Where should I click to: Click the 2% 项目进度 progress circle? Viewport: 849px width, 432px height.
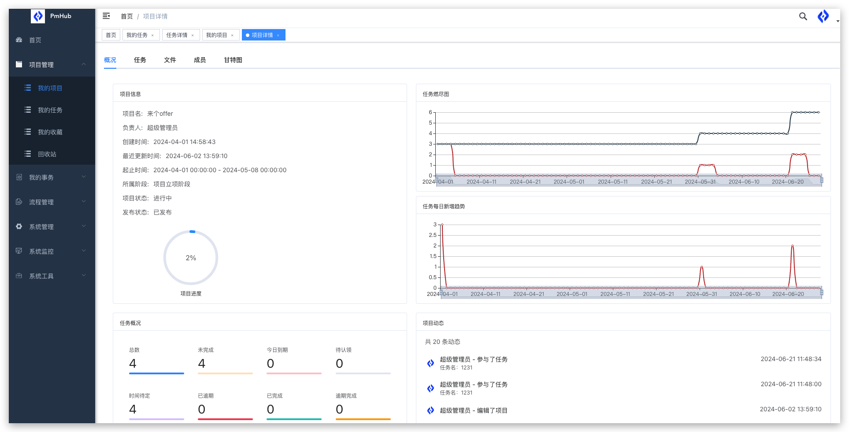click(191, 258)
